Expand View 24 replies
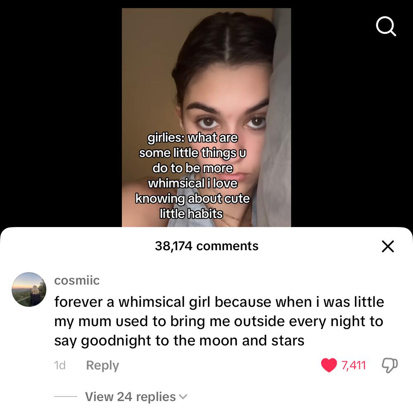The width and height of the screenshot is (413, 412). (131, 397)
